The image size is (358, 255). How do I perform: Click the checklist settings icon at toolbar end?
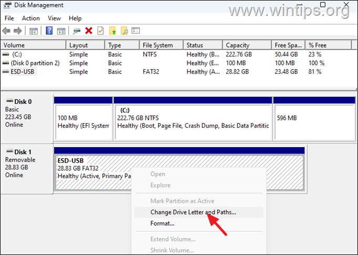click(x=135, y=31)
